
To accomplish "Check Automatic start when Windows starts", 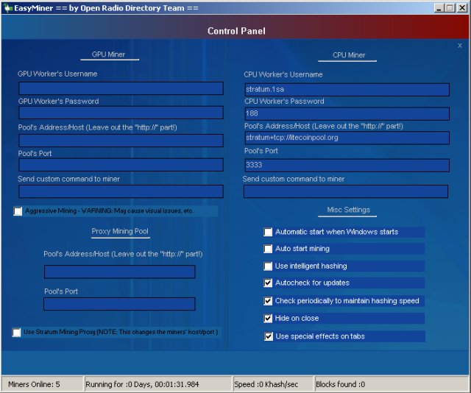I will click(x=268, y=232).
